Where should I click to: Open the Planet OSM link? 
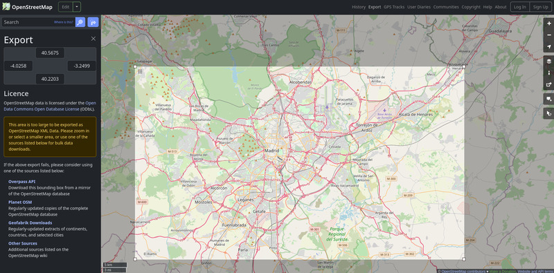(x=20, y=202)
